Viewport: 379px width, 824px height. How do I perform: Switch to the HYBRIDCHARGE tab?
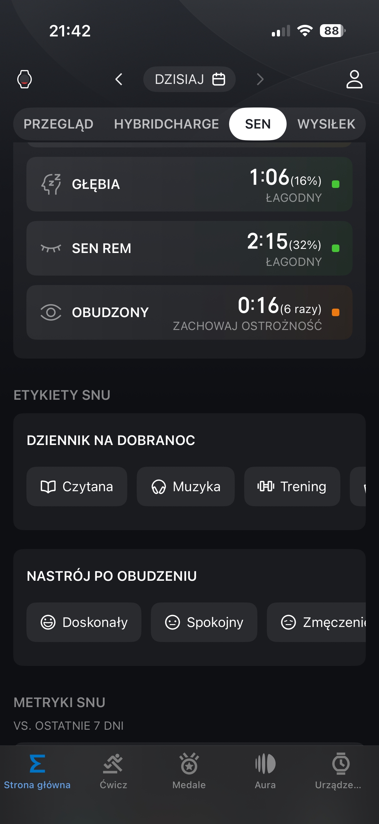click(166, 124)
